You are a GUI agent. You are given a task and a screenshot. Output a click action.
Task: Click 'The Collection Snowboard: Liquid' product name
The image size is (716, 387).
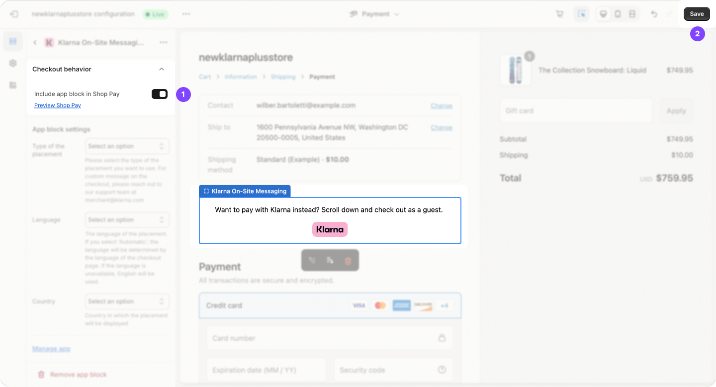pos(592,70)
